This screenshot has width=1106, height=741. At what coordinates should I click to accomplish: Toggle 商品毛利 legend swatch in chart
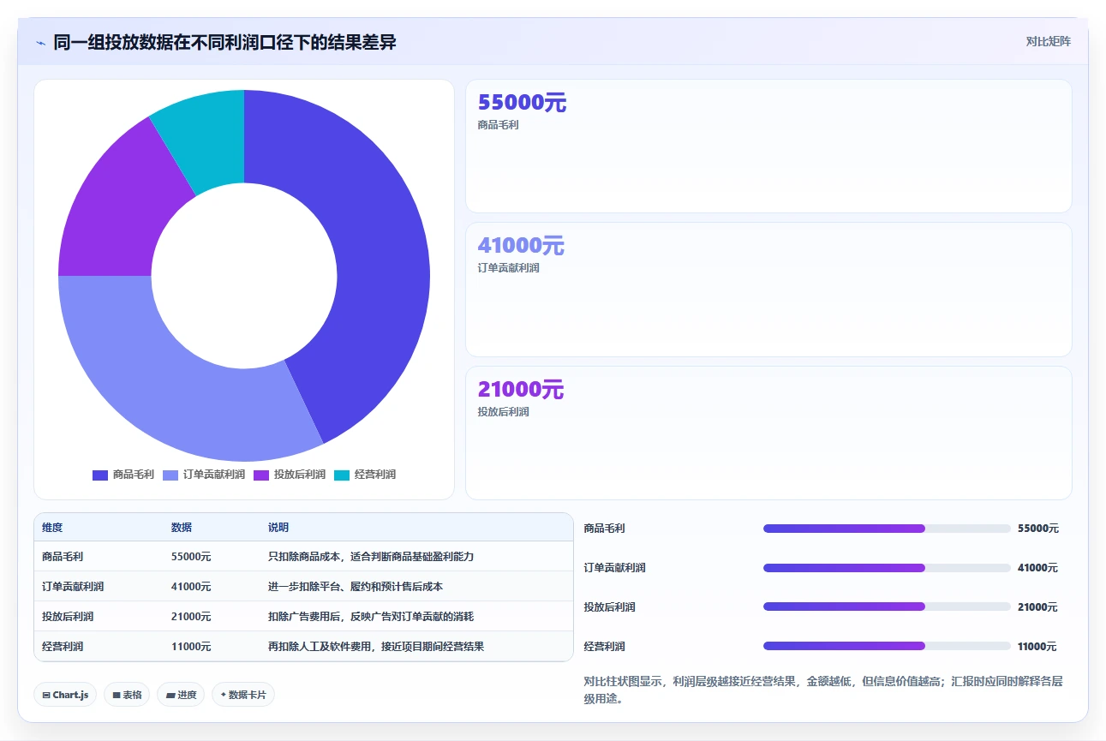(x=100, y=475)
